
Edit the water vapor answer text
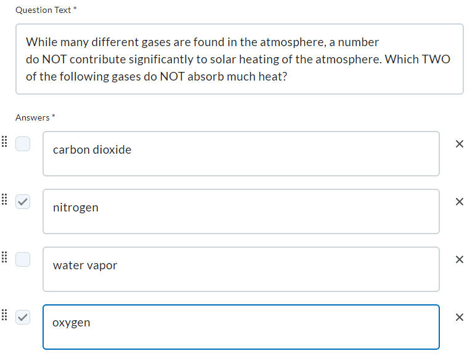tap(241, 269)
